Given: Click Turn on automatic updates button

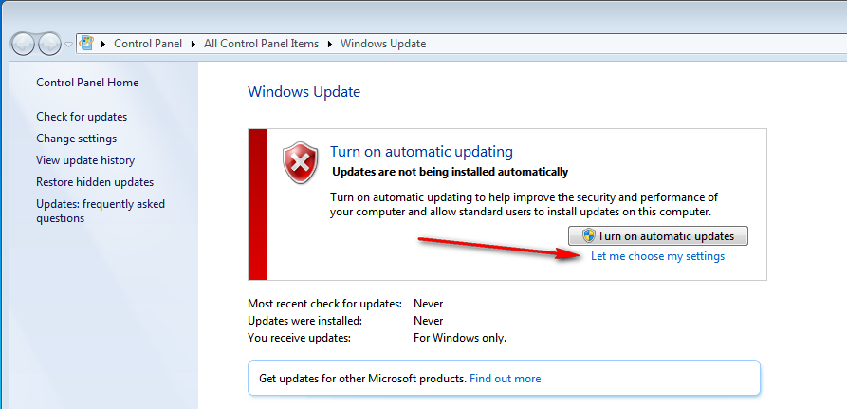Looking at the screenshot, I should tap(658, 236).
